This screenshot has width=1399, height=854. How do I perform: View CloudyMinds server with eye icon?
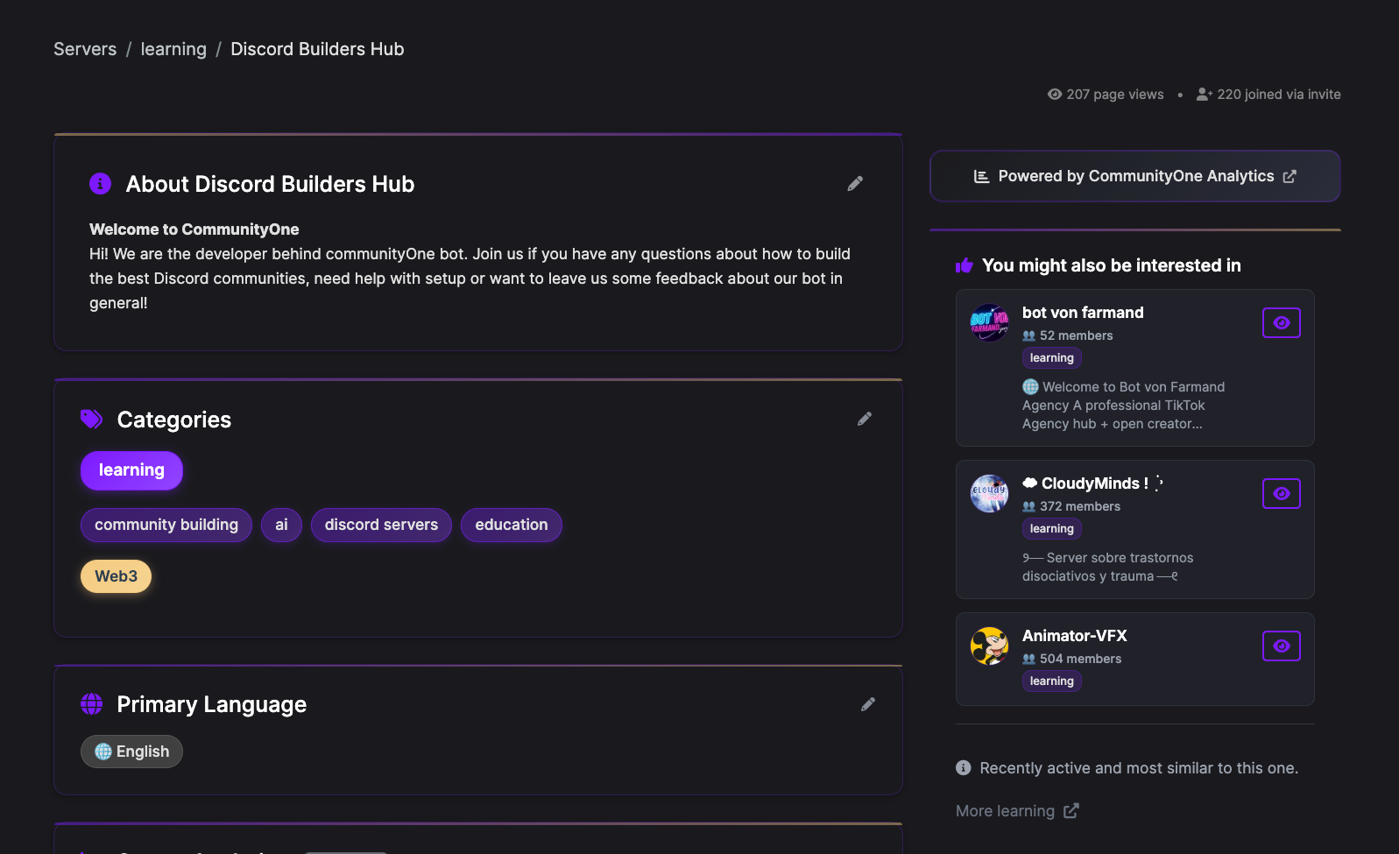pyautogui.click(x=1281, y=494)
